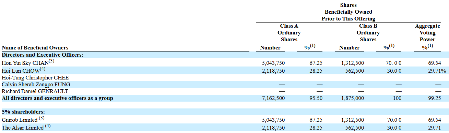Select the 'Aggregate Voting Power' column heading
This screenshot has width=449, height=133.
[427, 33]
